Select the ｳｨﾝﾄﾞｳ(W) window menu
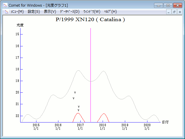Image resolution: width=185 pixels, height=139 pixels. (92, 12)
